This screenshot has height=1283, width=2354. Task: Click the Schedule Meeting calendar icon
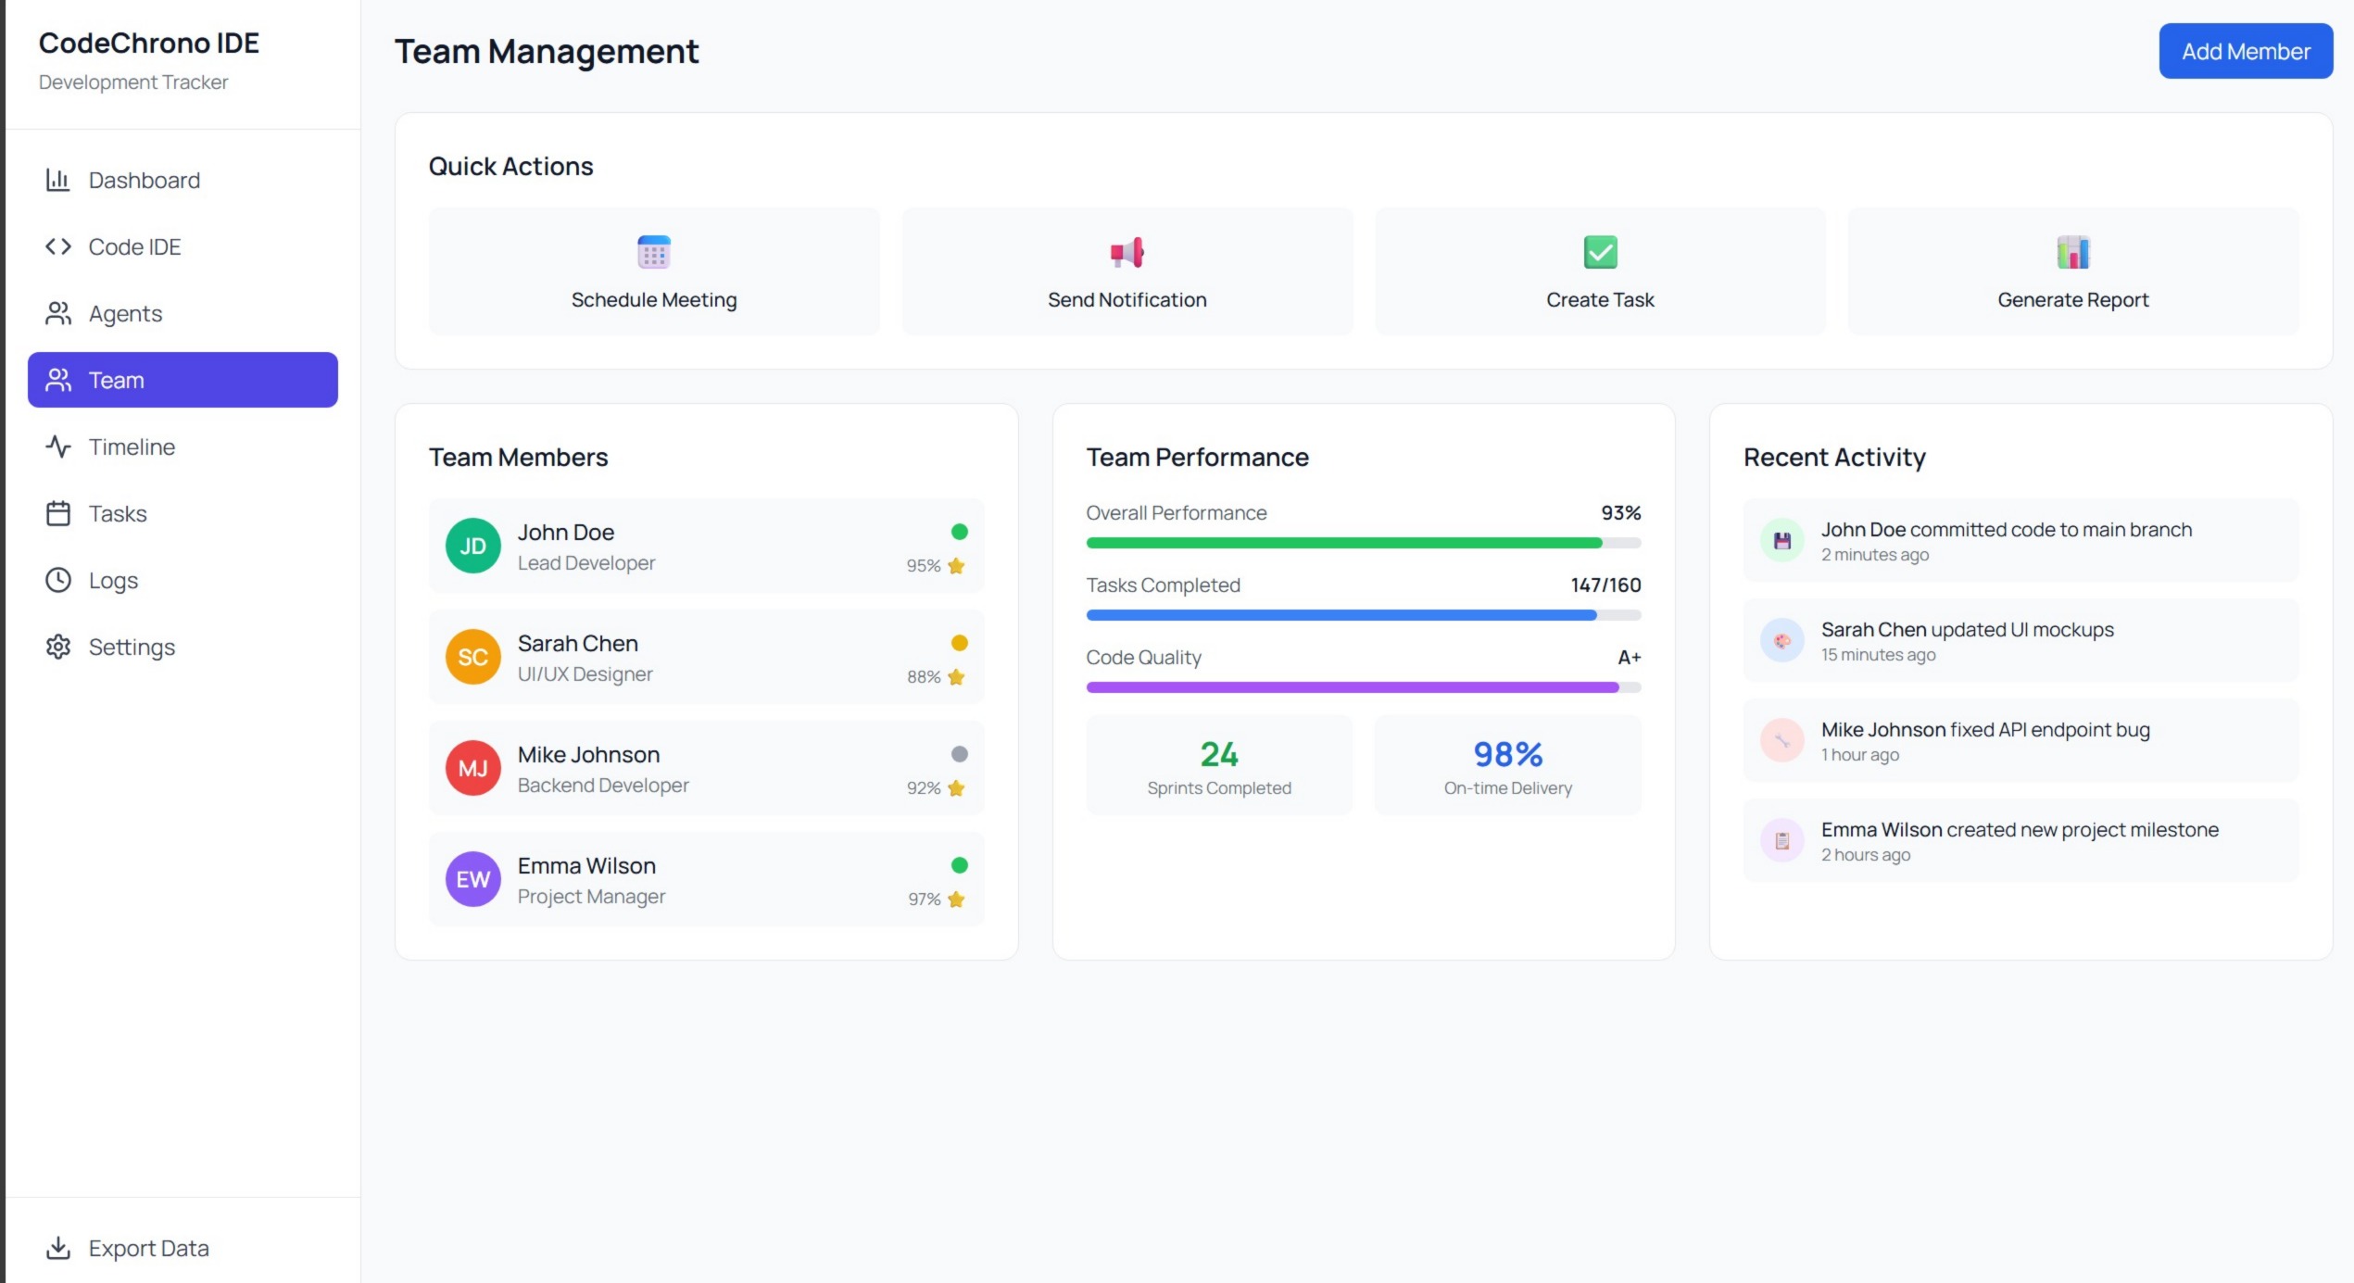654,252
